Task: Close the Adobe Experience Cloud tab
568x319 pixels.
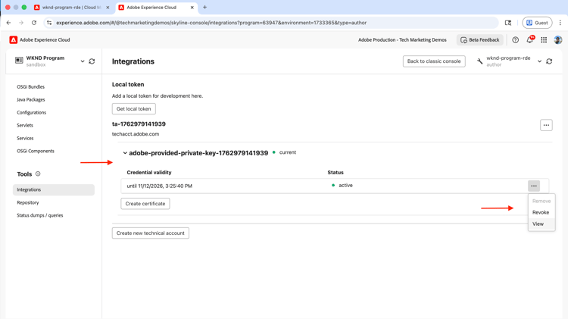Action: [x=192, y=8]
